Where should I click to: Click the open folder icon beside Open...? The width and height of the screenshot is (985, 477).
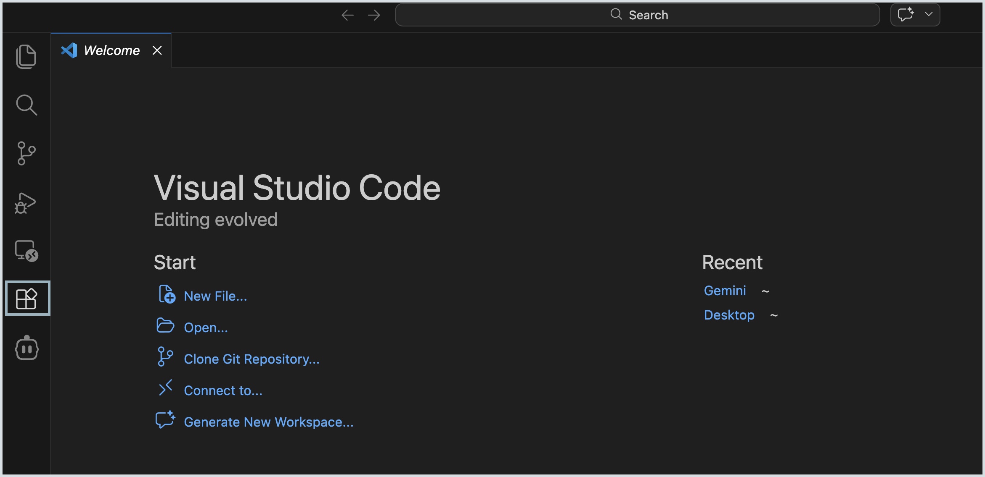click(x=165, y=325)
